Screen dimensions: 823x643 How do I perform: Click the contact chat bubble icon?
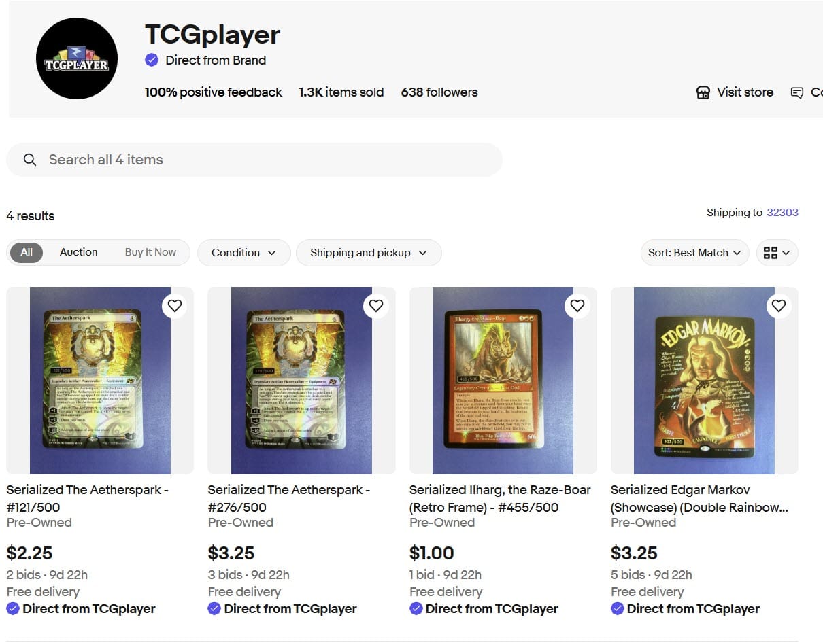797,92
